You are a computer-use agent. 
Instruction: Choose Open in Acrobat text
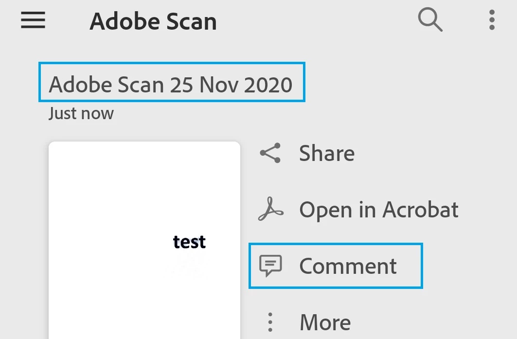click(x=378, y=210)
